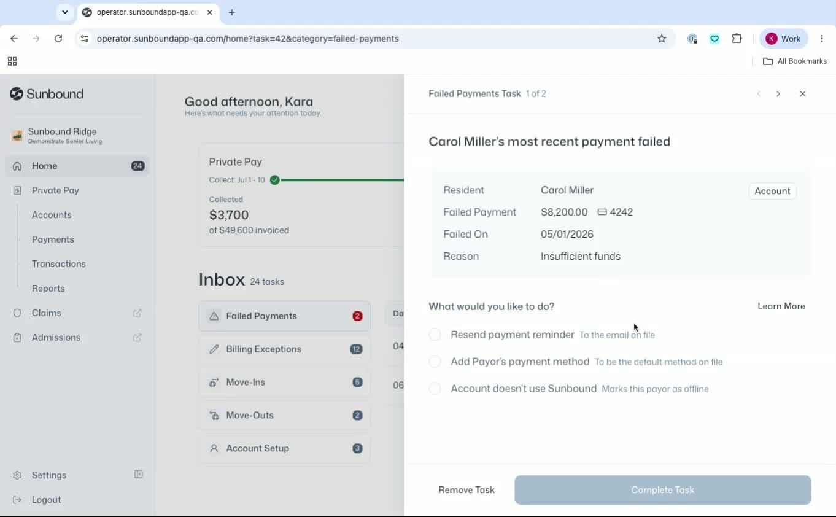This screenshot has width=836, height=517.
Task: Choose Account doesn't use Sunbound option
Action: 435,389
